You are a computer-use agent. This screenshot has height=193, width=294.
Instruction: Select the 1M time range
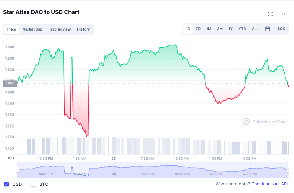[209, 29]
